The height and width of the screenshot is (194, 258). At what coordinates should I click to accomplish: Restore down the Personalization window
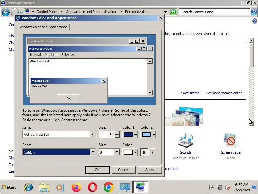click(x=248, y=3)
